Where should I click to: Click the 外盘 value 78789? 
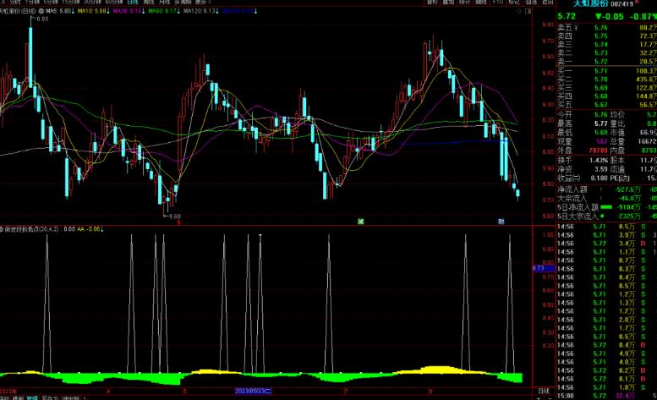coord(599,150)
